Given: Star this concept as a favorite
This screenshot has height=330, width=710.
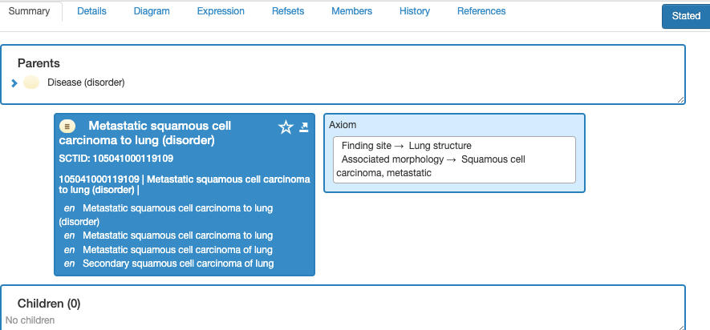Looking at the screenshot, I should (286, 127).
